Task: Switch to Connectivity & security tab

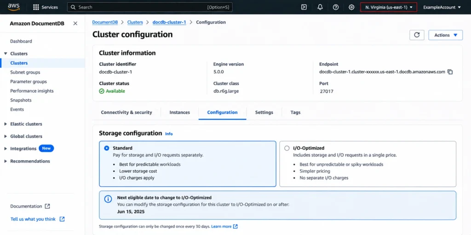Action: pyautogui.click(x=126, y=112)
